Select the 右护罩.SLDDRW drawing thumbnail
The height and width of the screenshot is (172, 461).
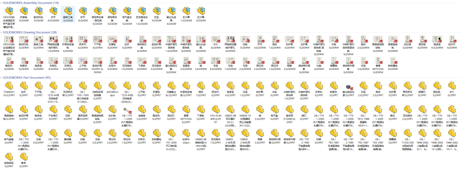point(289,40)
